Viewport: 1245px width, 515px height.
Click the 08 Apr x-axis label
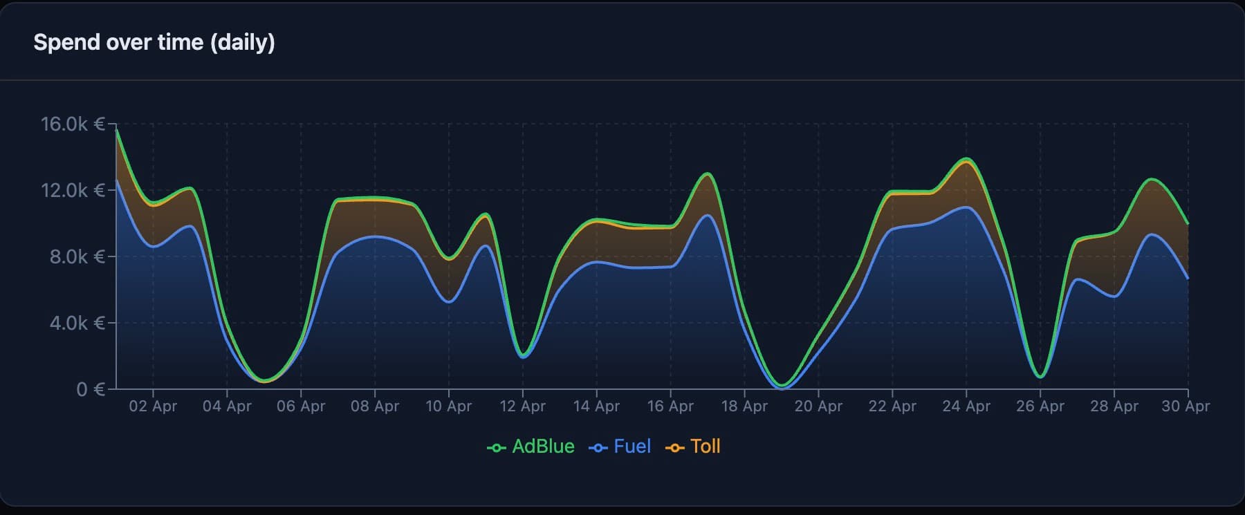click(x=375, y=406)
